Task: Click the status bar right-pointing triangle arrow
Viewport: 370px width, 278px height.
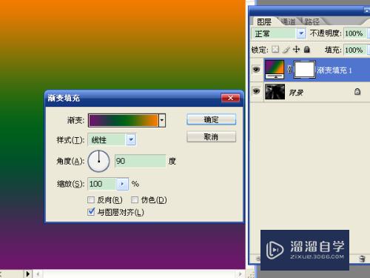Action: pyautogui.click(x=28, y=274)
